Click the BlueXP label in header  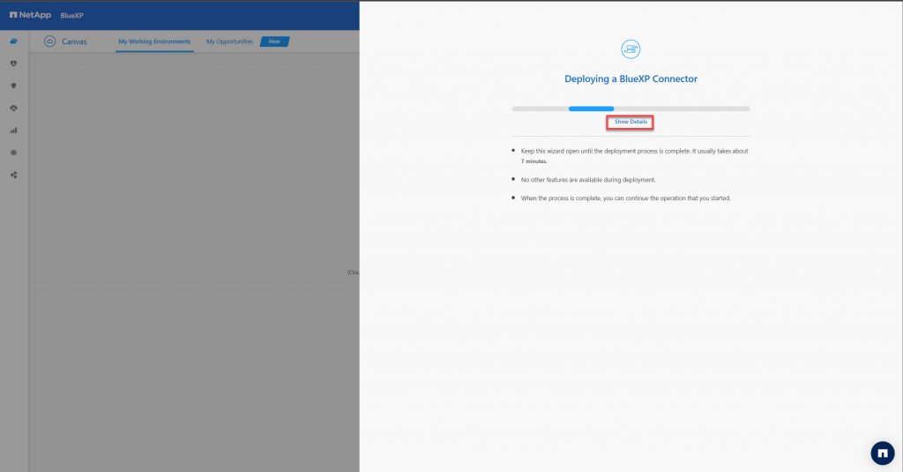tap(72, 16)
